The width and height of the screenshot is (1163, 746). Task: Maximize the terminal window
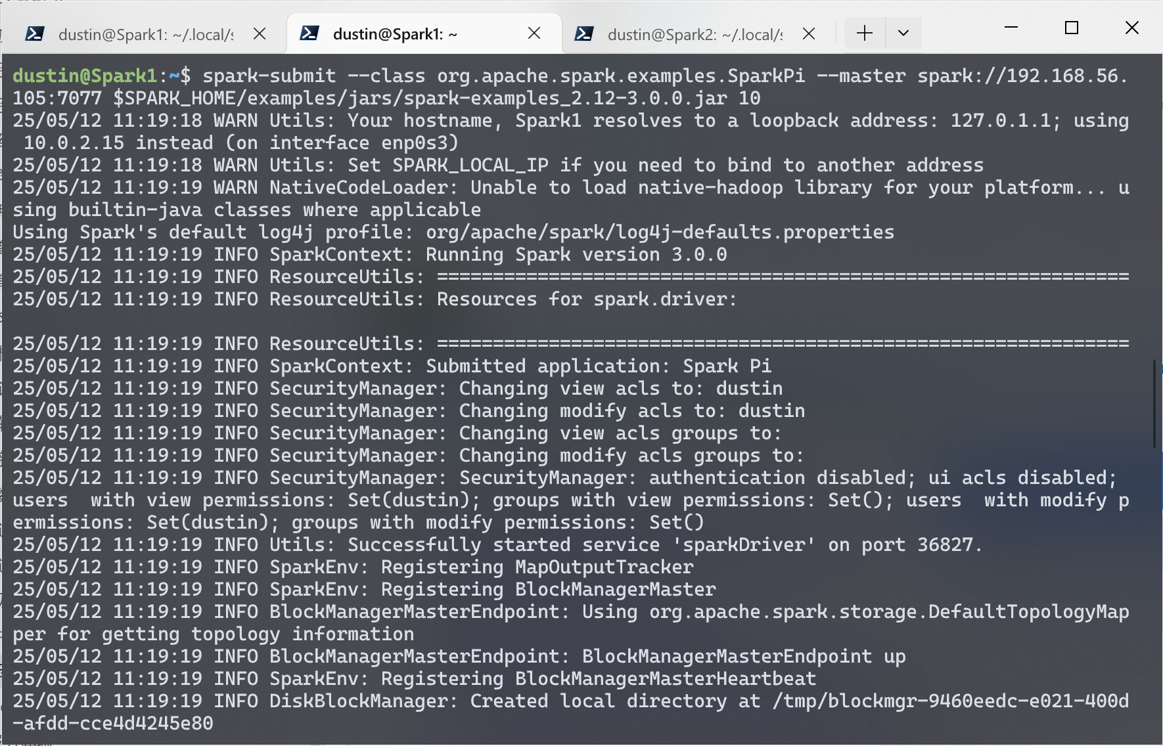1072,28
